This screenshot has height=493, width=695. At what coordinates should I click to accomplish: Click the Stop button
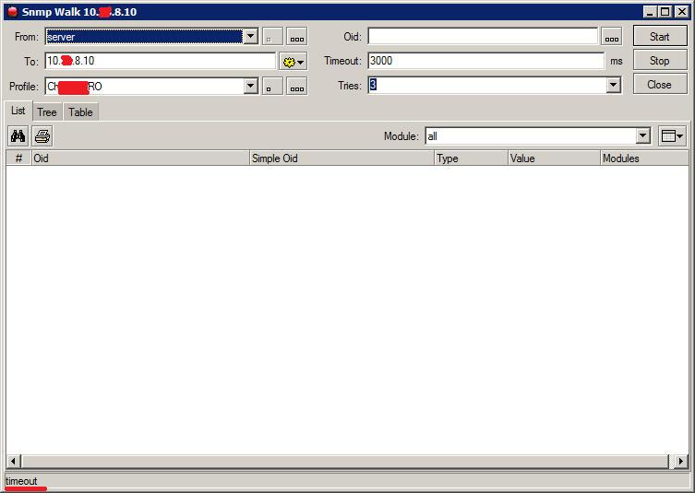660,61
